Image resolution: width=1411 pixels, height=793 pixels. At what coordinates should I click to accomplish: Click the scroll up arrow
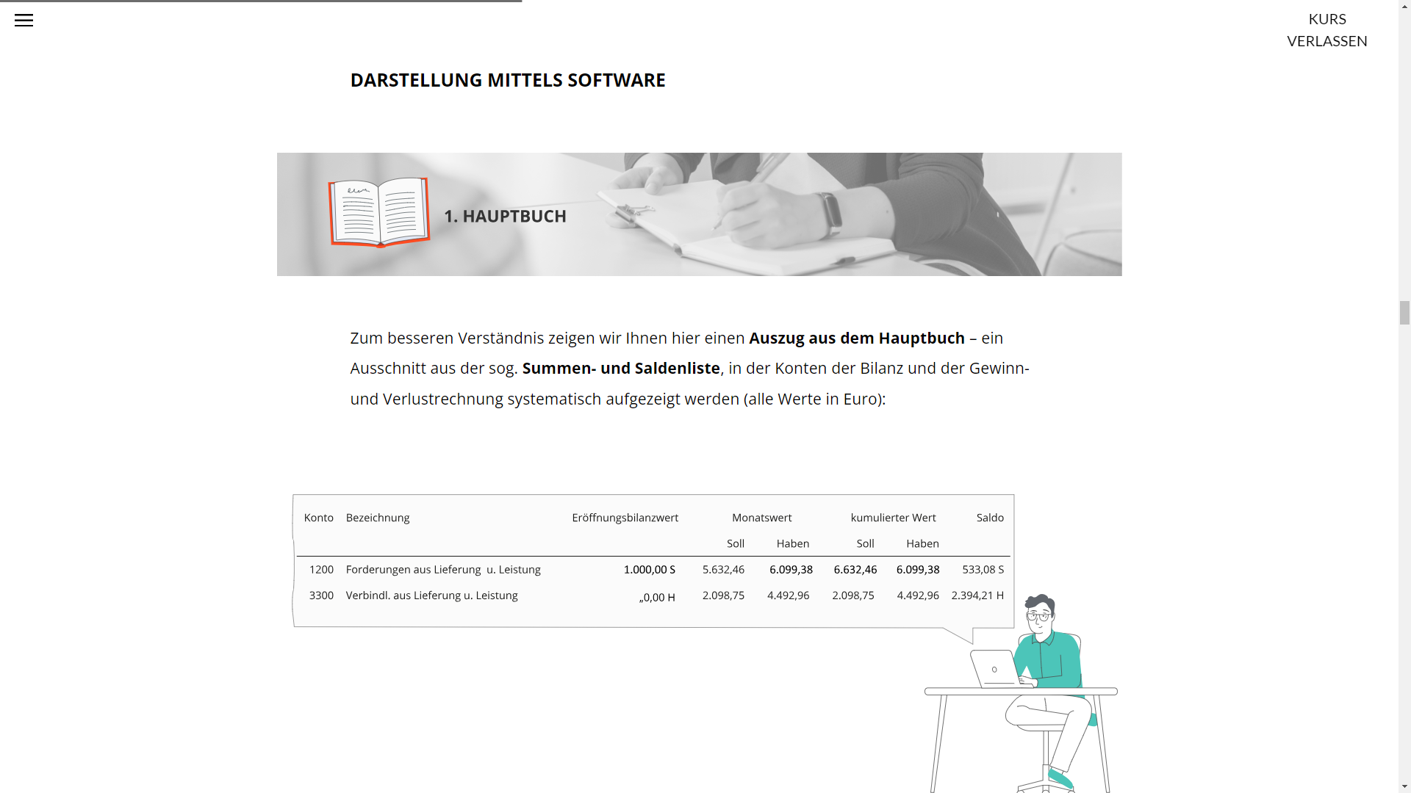(1404, 6)
